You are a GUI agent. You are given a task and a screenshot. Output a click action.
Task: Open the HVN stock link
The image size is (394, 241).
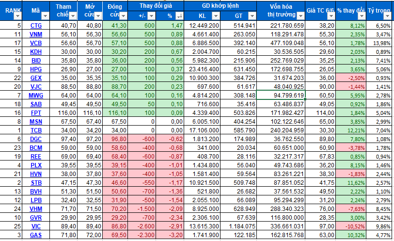(36, 174)
